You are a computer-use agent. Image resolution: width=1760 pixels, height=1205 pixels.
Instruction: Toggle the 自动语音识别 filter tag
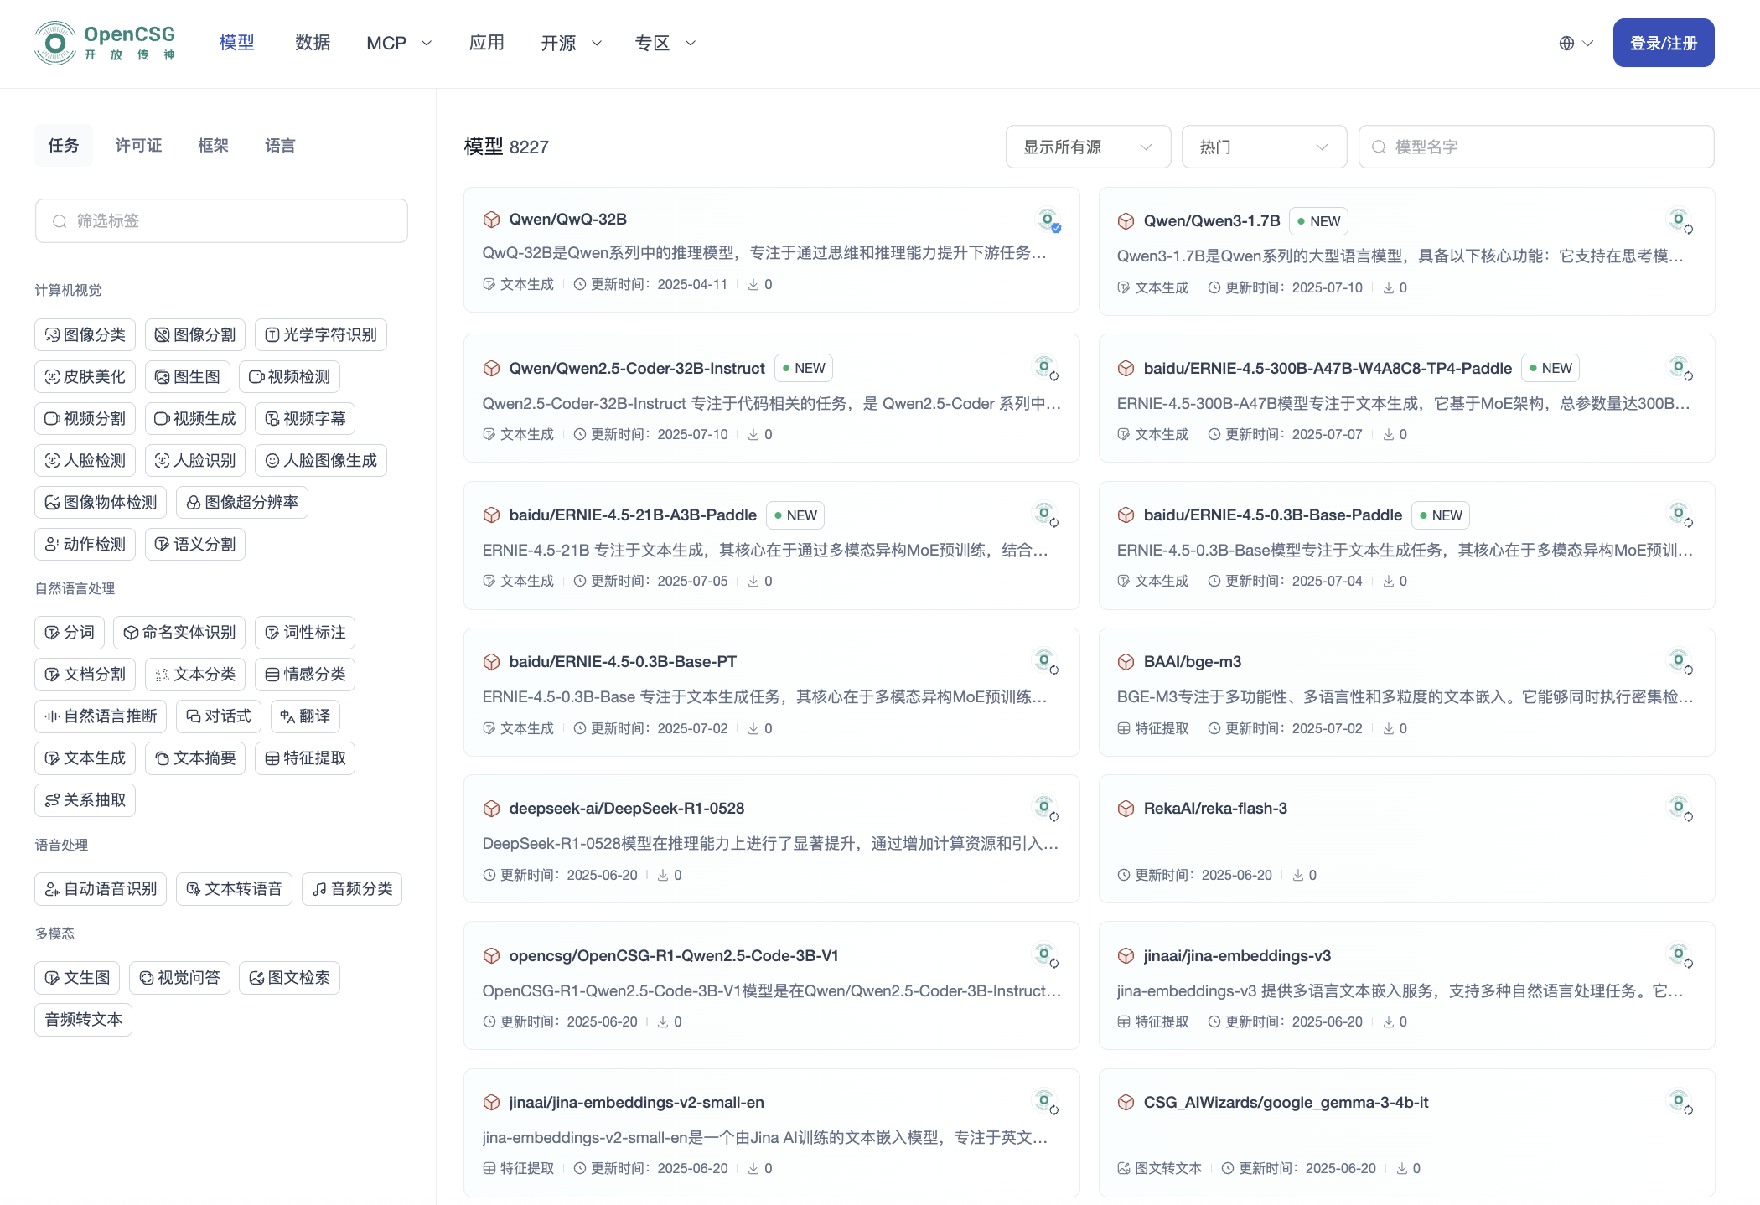click(x=101, y=889)
